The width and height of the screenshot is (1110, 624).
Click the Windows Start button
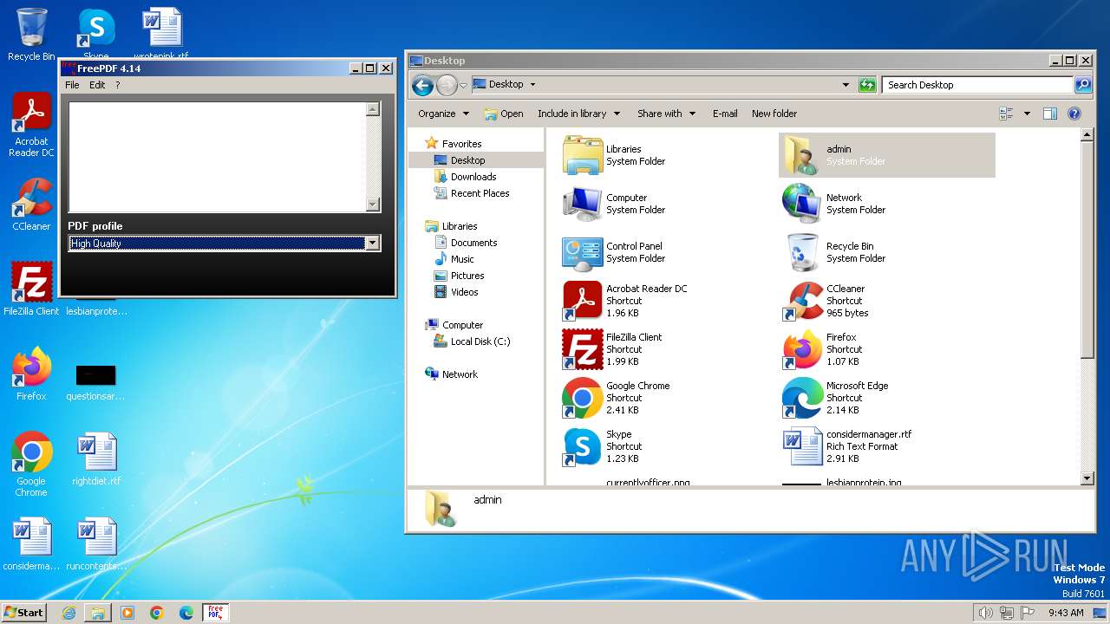[24, 612]
